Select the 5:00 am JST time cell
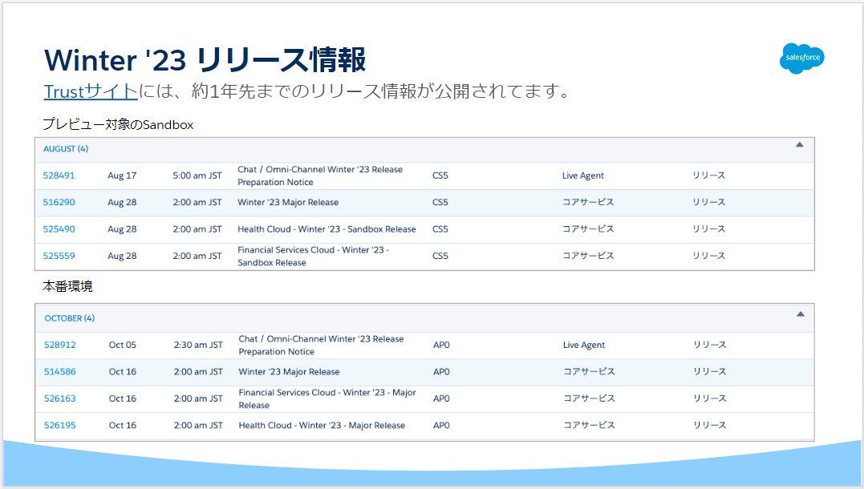Viewport: 864px width, 489px height. [x=197, y=176]
